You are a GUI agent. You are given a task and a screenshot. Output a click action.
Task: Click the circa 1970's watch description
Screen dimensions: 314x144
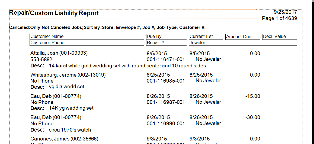(70, 130)
